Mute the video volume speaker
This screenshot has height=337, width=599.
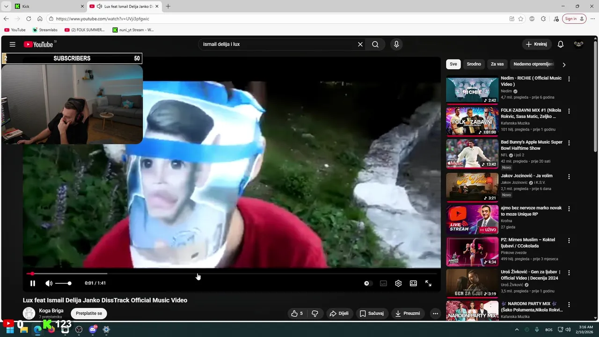(49, 283)
